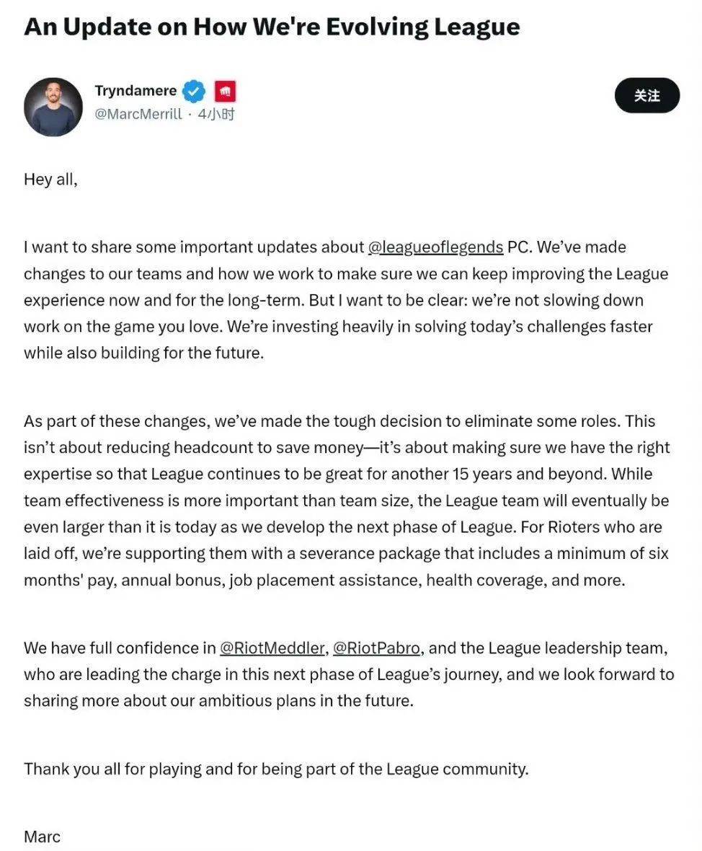Open the @MarcMerrill handle link

[138, 114]
